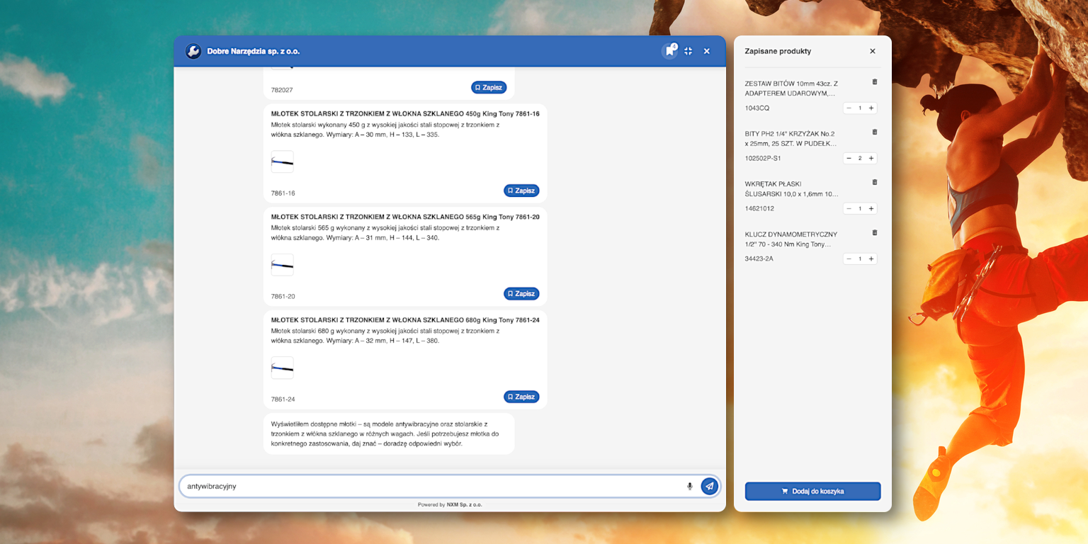Click the microphone voice input icon

pos(689,487)
